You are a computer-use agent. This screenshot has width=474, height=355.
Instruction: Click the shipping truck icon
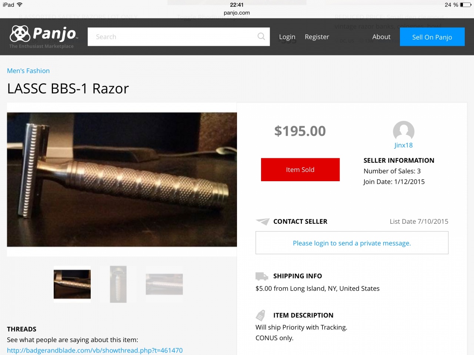[262, 276]
